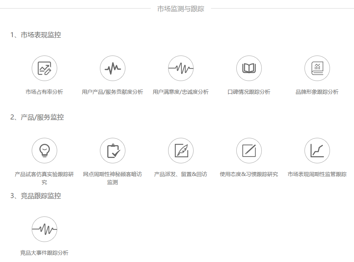The height and width of the screenshot is (262, 354).
Task: Open the 市场表现周期性监管跟踪 text
Action: click(317, 174)
